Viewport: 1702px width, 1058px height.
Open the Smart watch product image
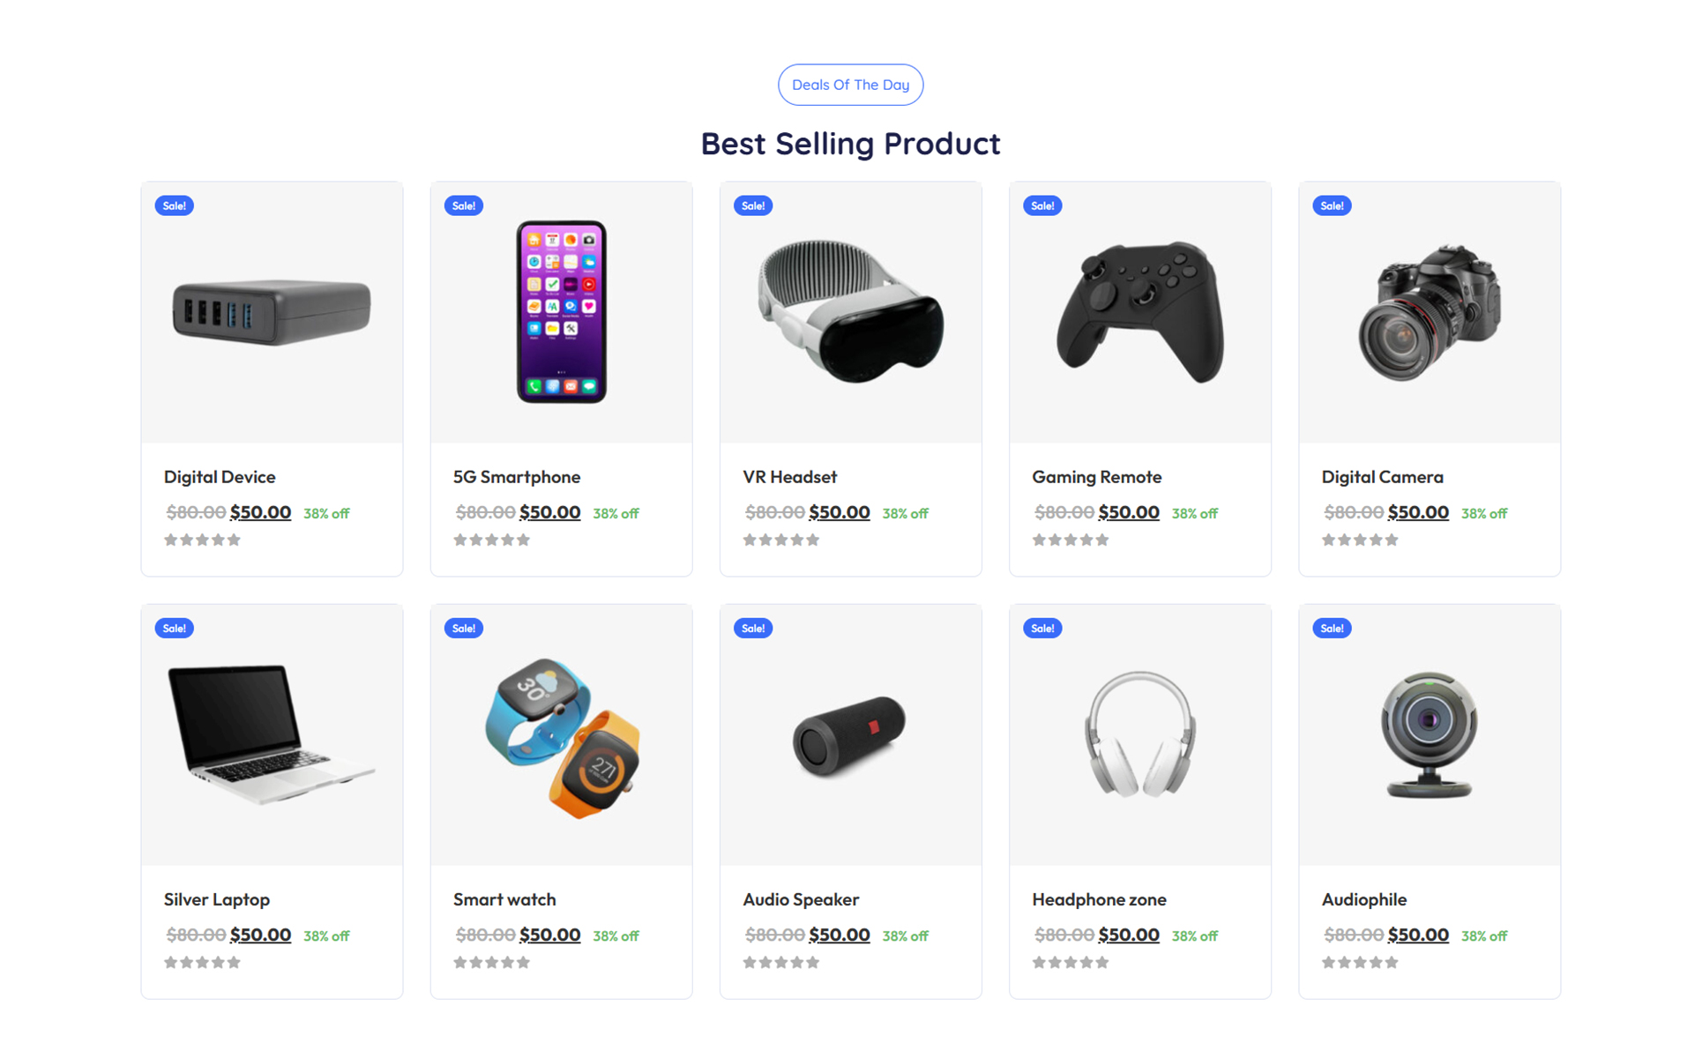pyautogui.click(x=561, y=734)
